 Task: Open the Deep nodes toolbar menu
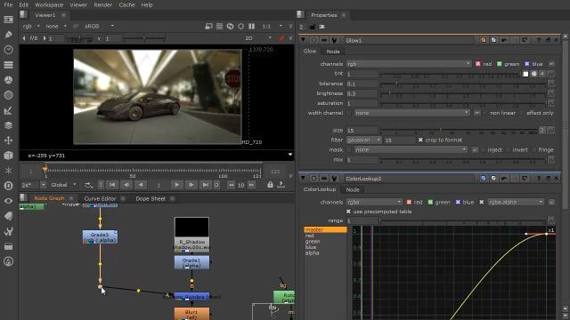(x=8, y=186)
